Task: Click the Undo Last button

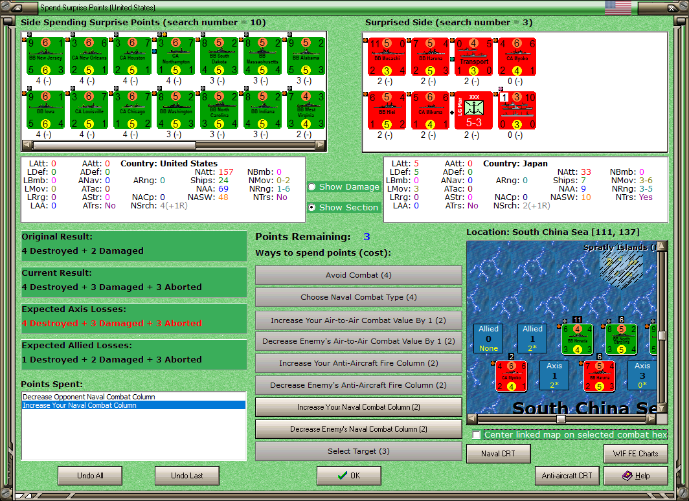Action: pyautogui.click(x=186, y=476)
